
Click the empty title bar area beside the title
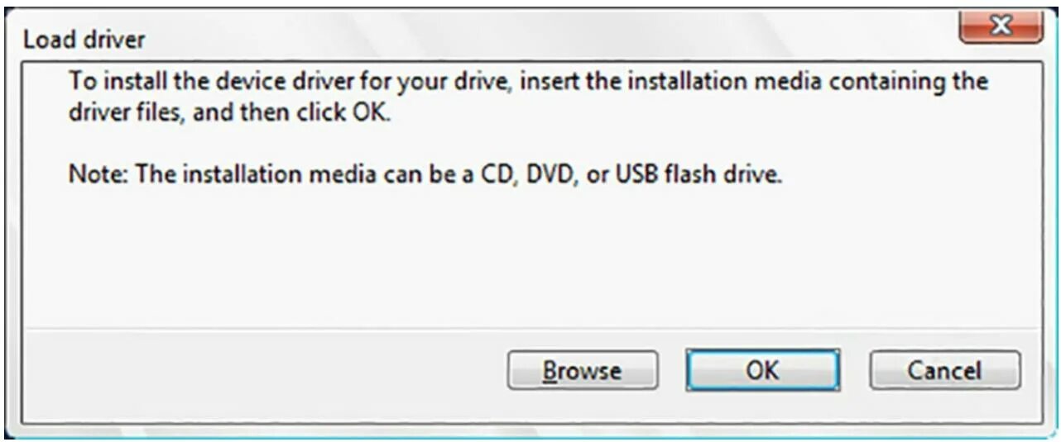(538, 37)
